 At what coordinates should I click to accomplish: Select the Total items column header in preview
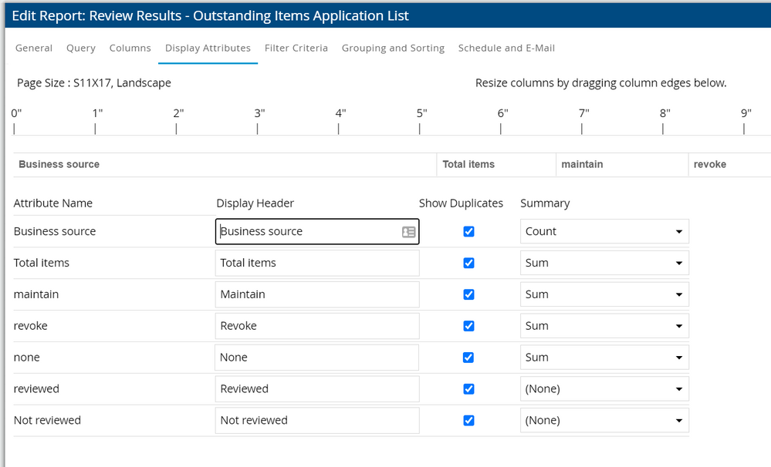coord(468,164)
